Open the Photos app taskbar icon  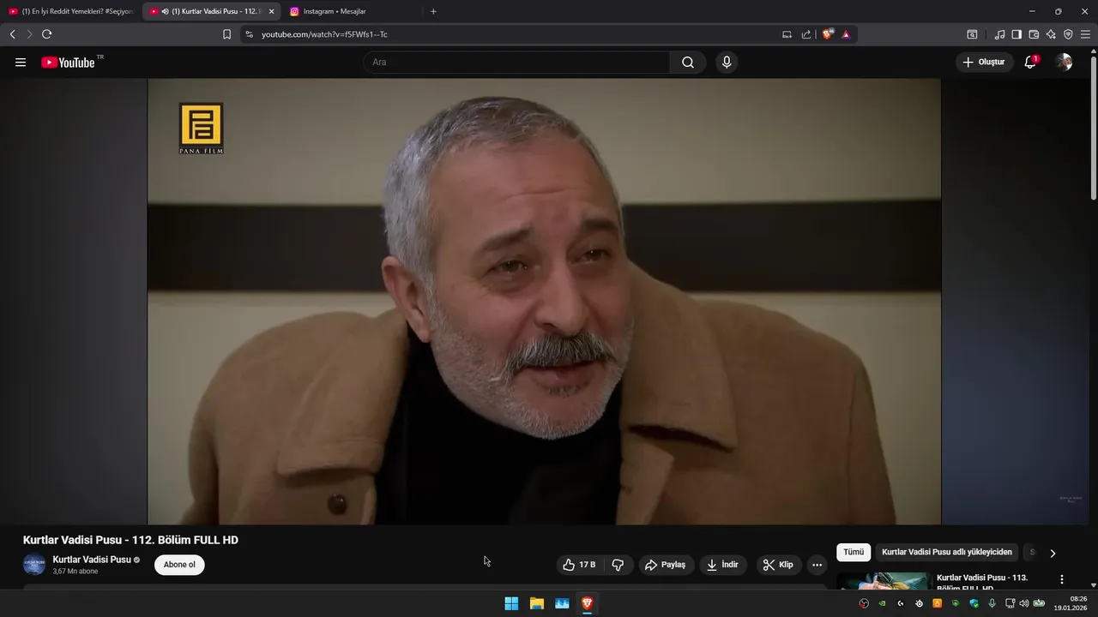pos(562,603)
